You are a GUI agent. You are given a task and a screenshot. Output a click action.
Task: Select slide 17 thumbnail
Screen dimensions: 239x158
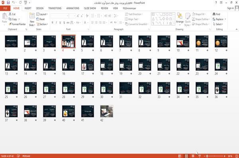pos(88,65)
